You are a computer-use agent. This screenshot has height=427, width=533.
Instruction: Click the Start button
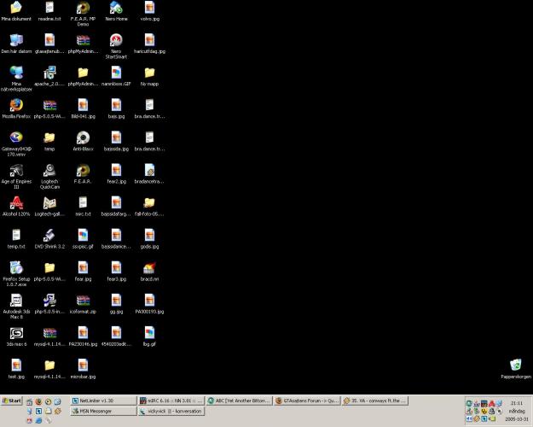pos(13,401)
